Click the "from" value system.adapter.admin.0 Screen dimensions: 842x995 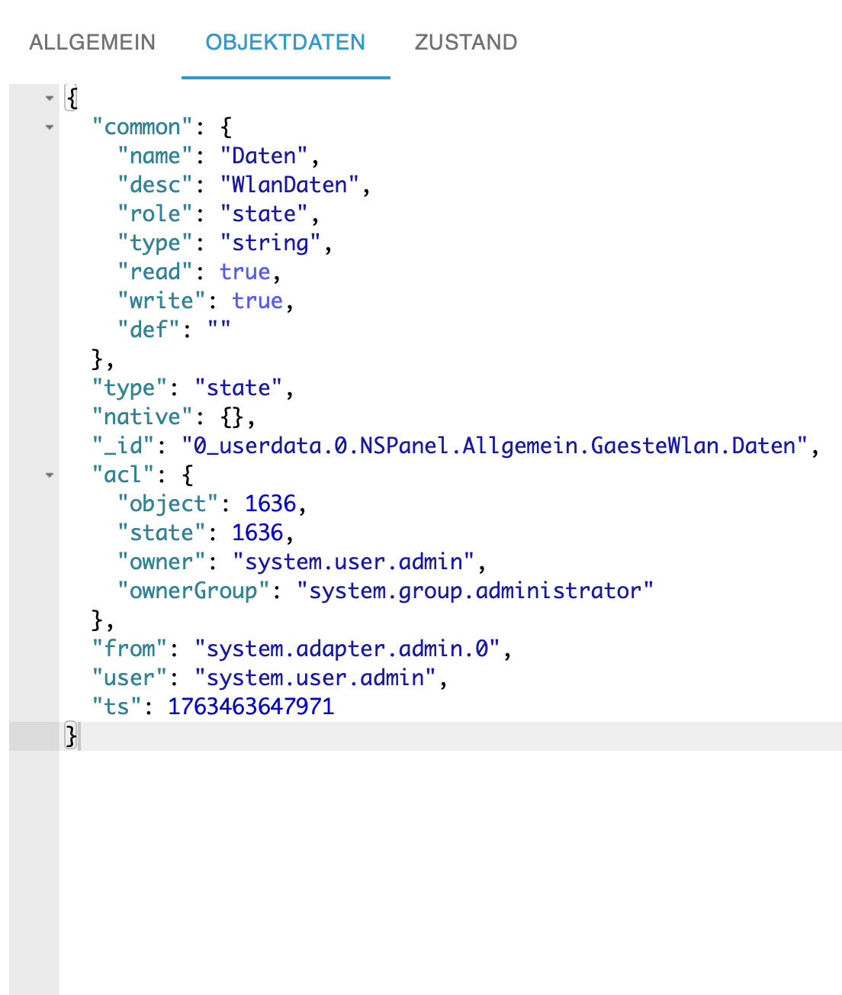[347, 649]
